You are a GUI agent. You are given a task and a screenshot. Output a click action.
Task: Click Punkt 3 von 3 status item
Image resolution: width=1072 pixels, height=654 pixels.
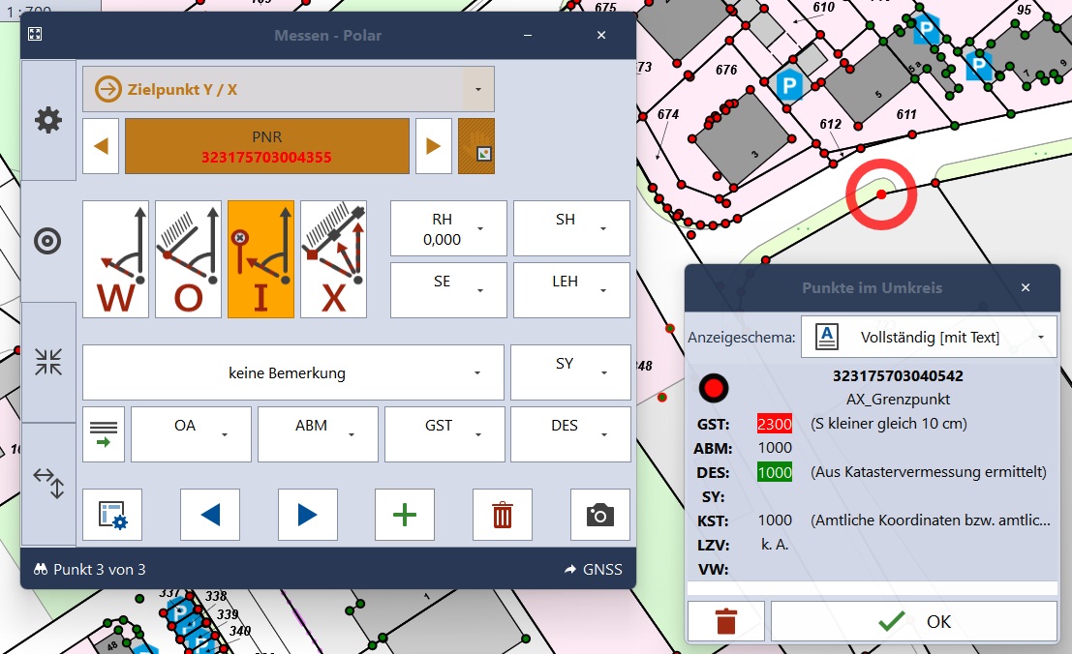[89, 569]
